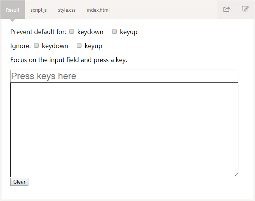Tick the Prevent default keyup checkbox

pyautogui.click(x=114, y=32)
